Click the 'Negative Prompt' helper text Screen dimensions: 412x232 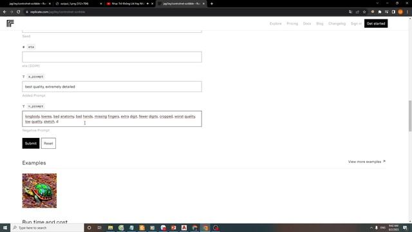[x=36, y=130]
